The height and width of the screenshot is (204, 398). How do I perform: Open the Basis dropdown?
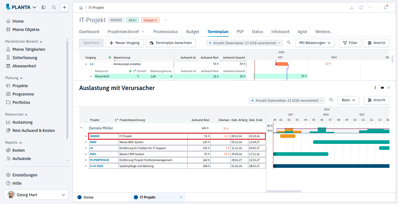click(x=348, y=100)
